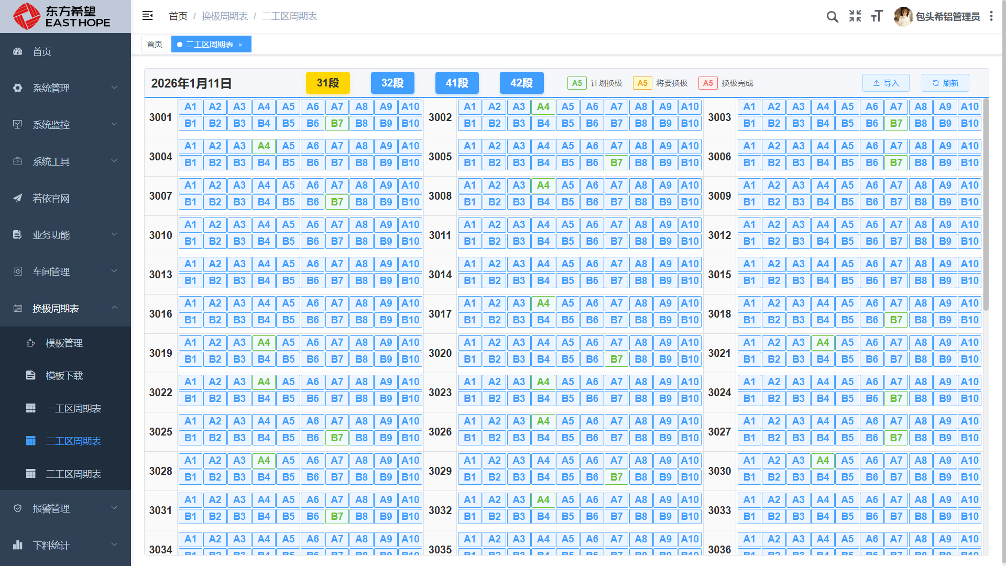This screenshot has width=1006, height=566.
Task: Switch to the 32段 section
Action: point(392,83)
